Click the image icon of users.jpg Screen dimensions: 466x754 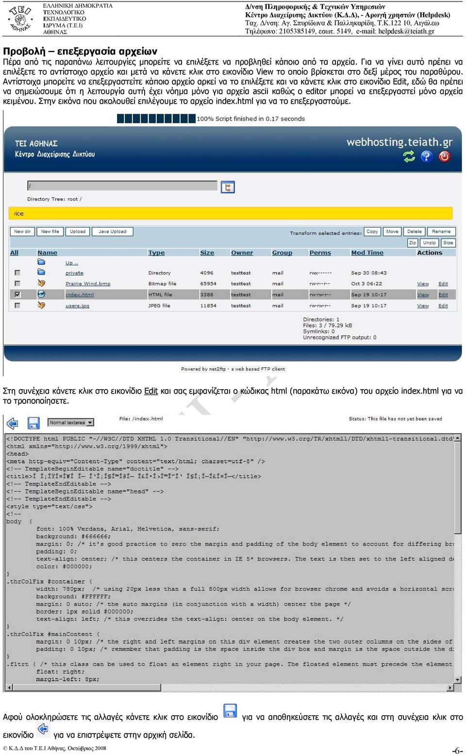pyautogui.click(x=41, y=305)
